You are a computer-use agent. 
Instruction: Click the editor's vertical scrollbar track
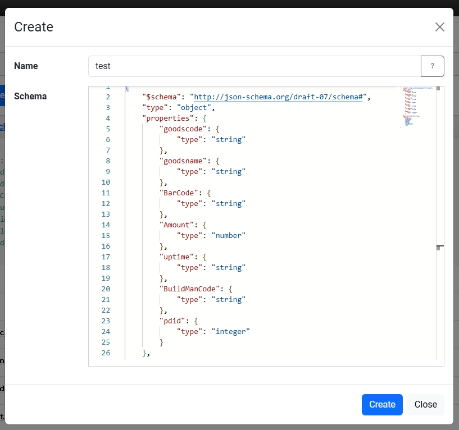tap(440, 223)
